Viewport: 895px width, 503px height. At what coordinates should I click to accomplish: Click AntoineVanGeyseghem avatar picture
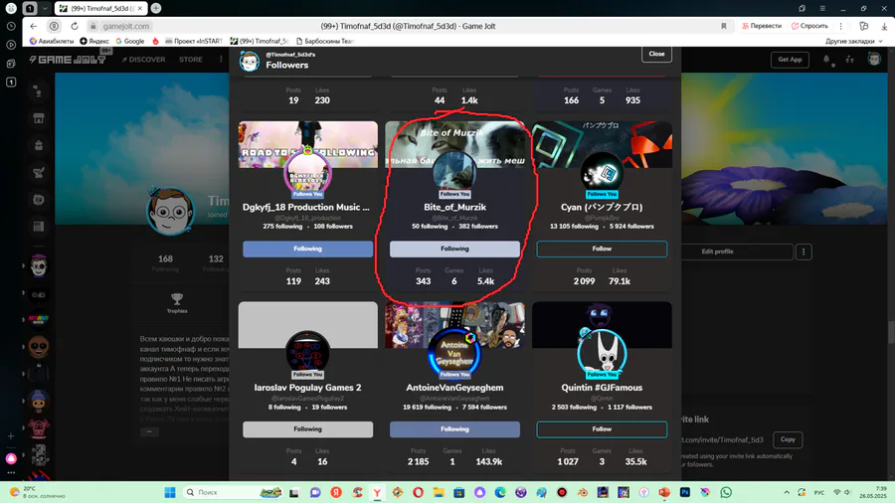(454, 354)
